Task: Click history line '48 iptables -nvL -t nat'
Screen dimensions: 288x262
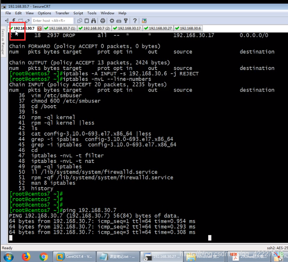Action: [x=56, y=161]
